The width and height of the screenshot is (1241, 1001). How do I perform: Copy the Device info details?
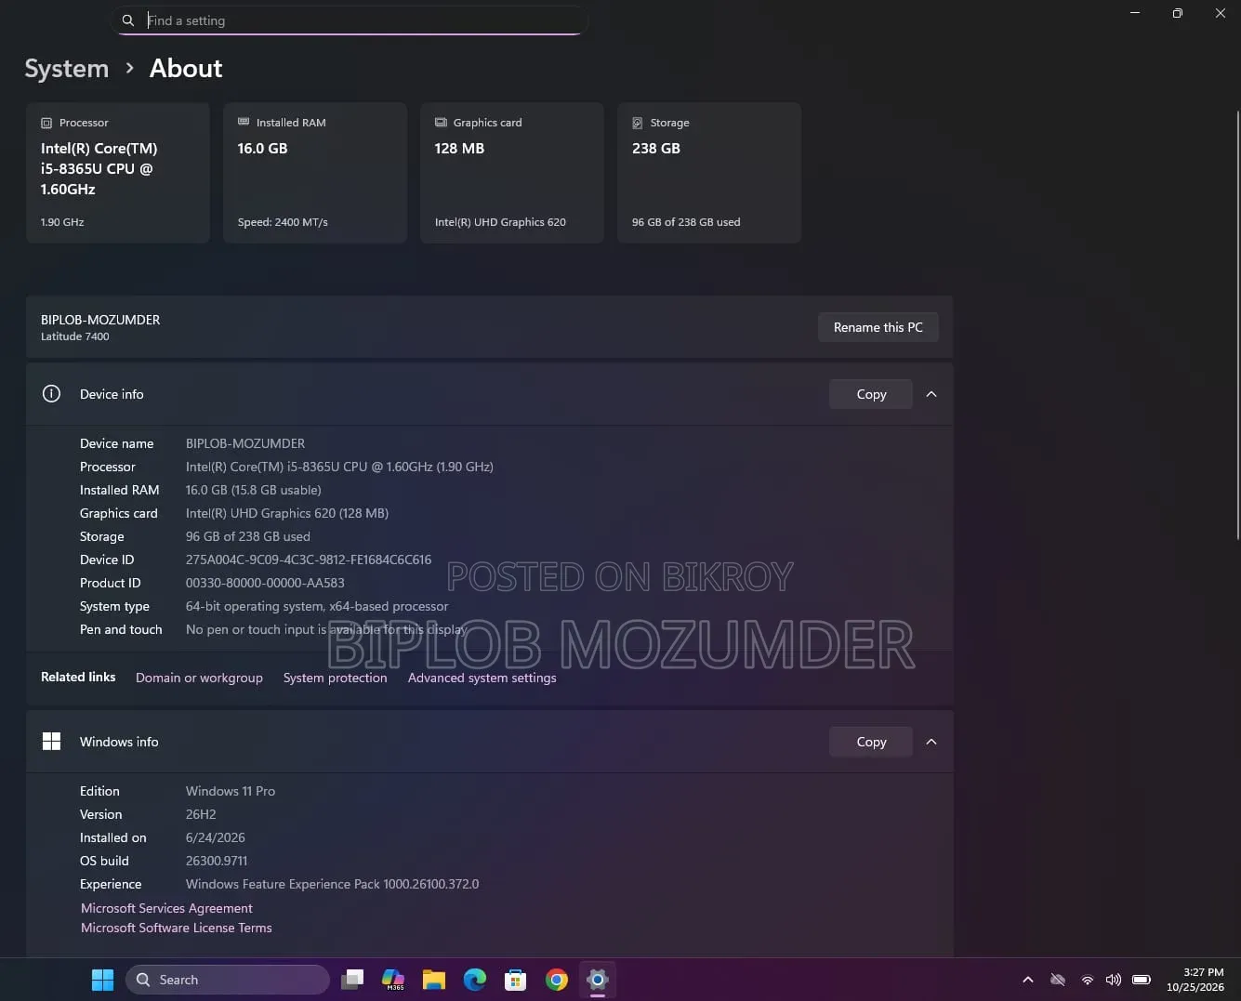click(871, 394)
